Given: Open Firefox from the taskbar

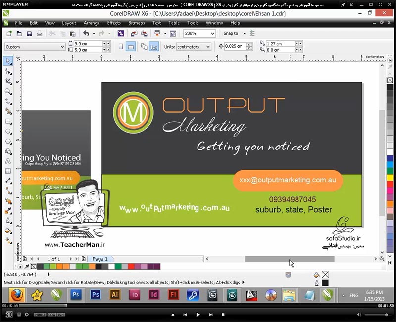Looking at the screenshot, I should [17, 295].
